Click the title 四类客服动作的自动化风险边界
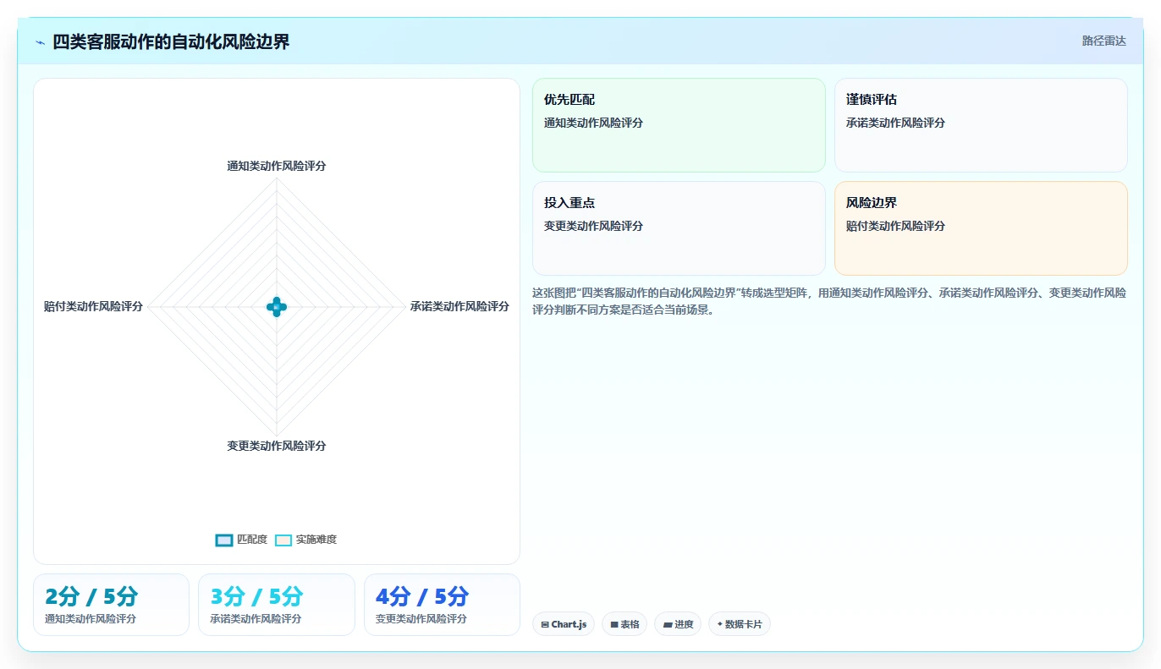The height and width of the screenshot is (669, 1161). coord(171,41)
